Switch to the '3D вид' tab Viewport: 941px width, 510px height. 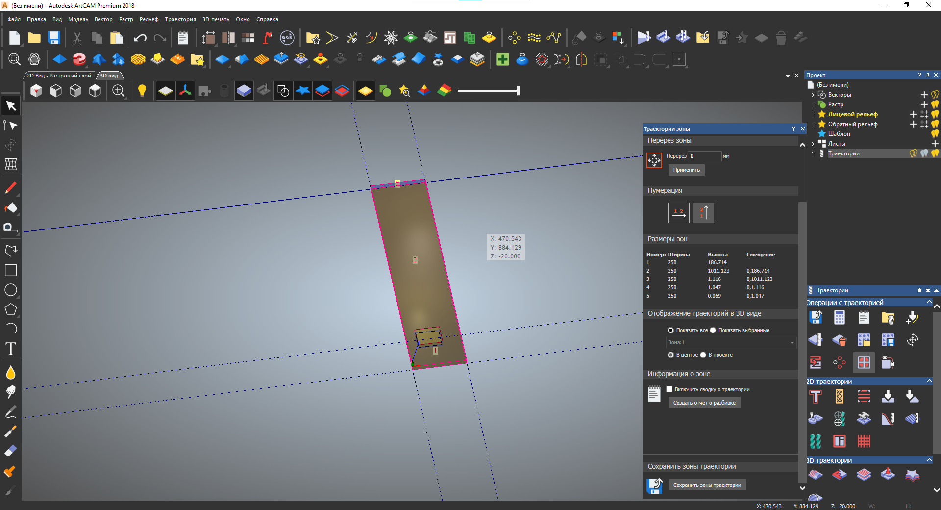109,76
